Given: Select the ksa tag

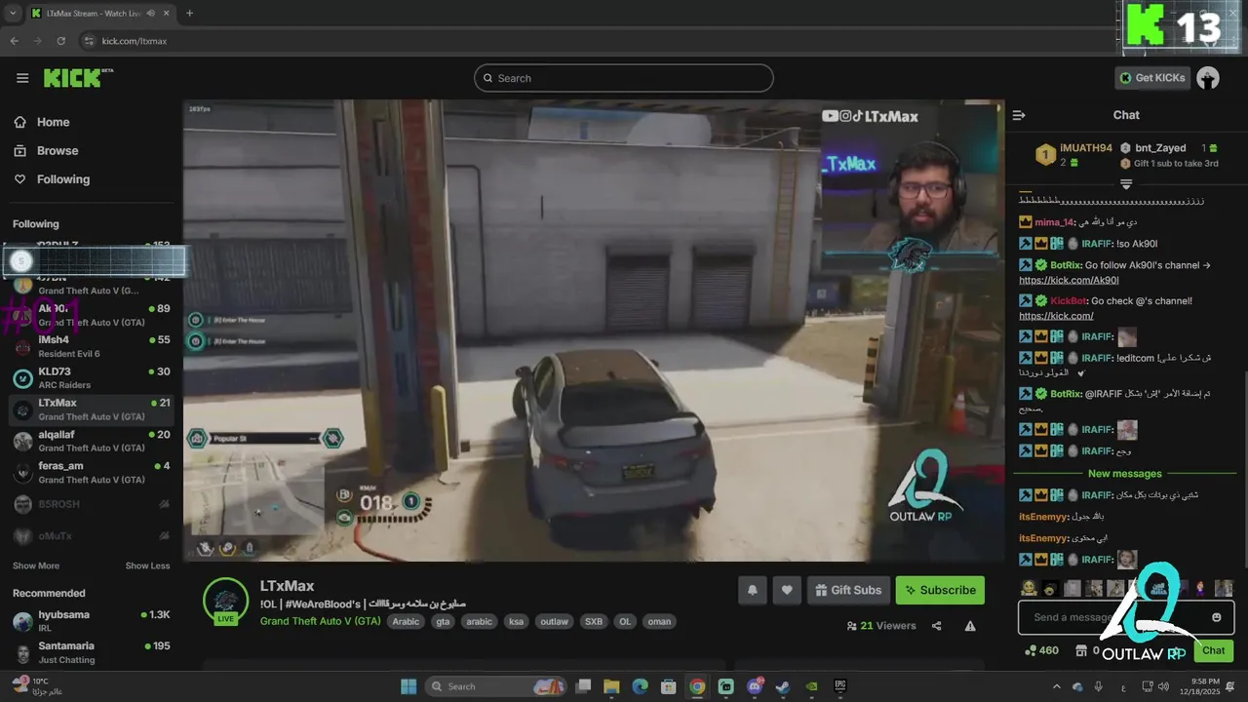Looking at the screenshot, I should 516,622.
